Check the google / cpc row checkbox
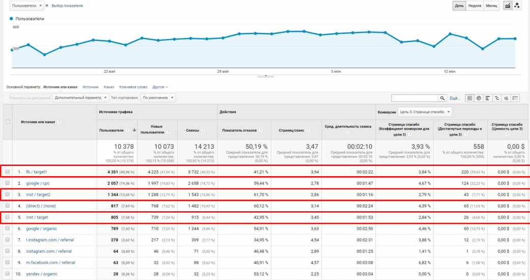The width and height of the screenshot is (530, 280). [8, 183]
